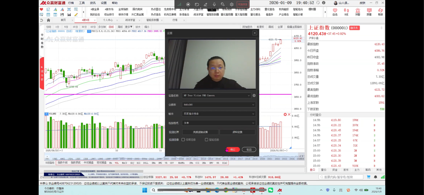Open 视频格式 dropdown
424x195 pixels.
[x=219, y=123]
